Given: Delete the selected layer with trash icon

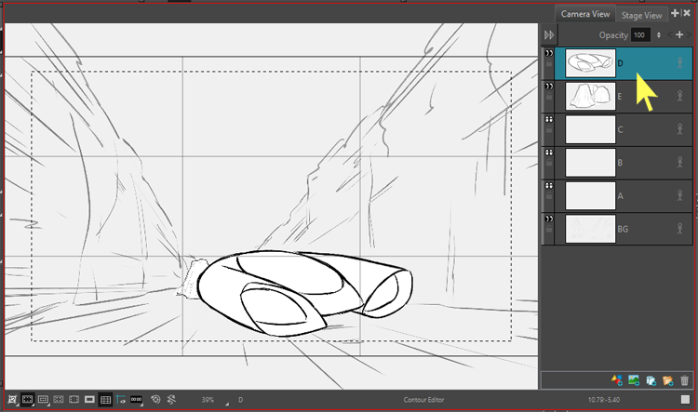Looking at the screenshot, I should coord(685,380).
